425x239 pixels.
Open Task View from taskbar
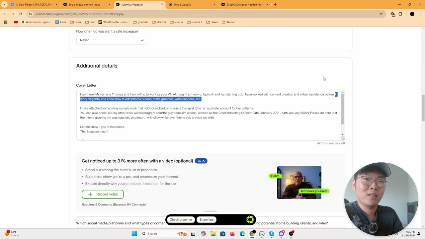click(x=193, y=234)
